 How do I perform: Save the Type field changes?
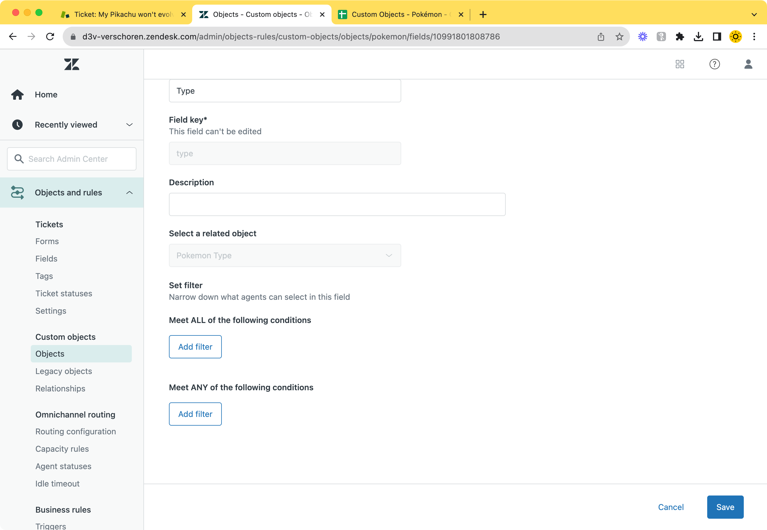[x=725, y=507]
